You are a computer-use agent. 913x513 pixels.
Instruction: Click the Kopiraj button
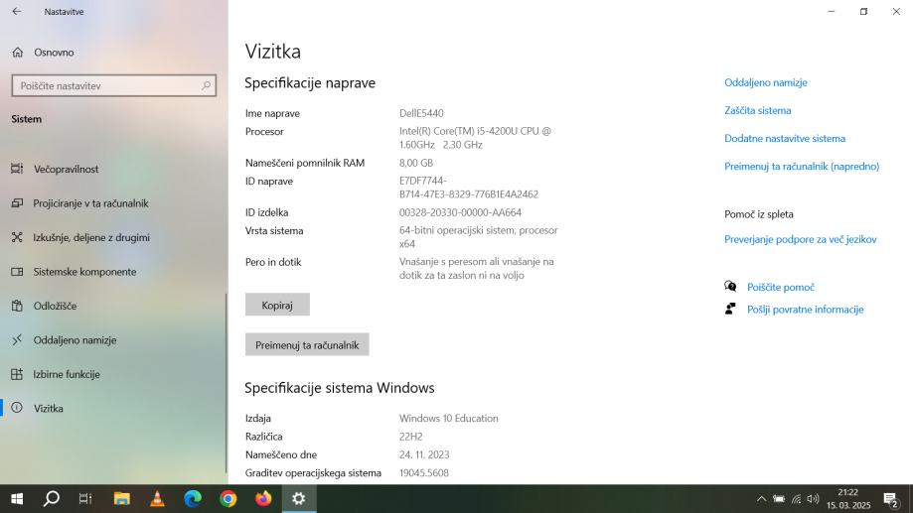(277, 305)
